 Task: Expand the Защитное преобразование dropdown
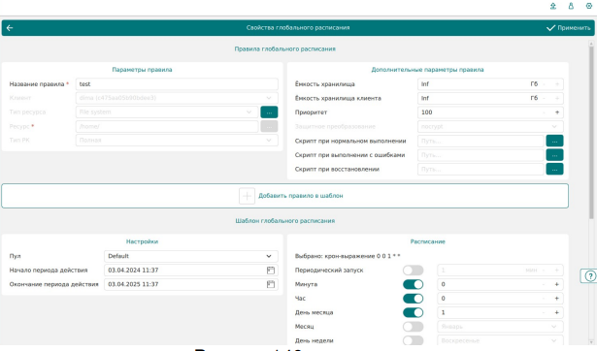pos(490,126)
